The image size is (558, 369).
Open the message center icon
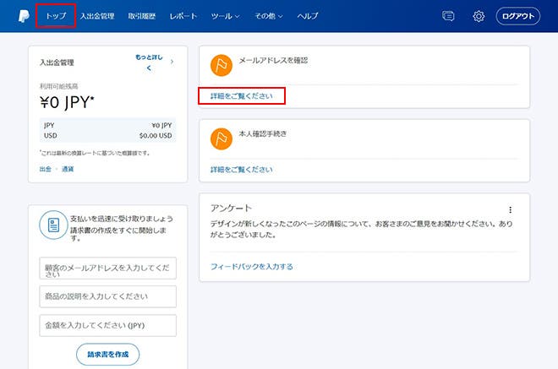pyautogui.click(x=448, y=16)
